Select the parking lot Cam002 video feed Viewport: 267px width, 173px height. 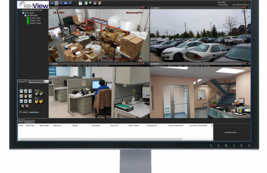tap(200, 35)
